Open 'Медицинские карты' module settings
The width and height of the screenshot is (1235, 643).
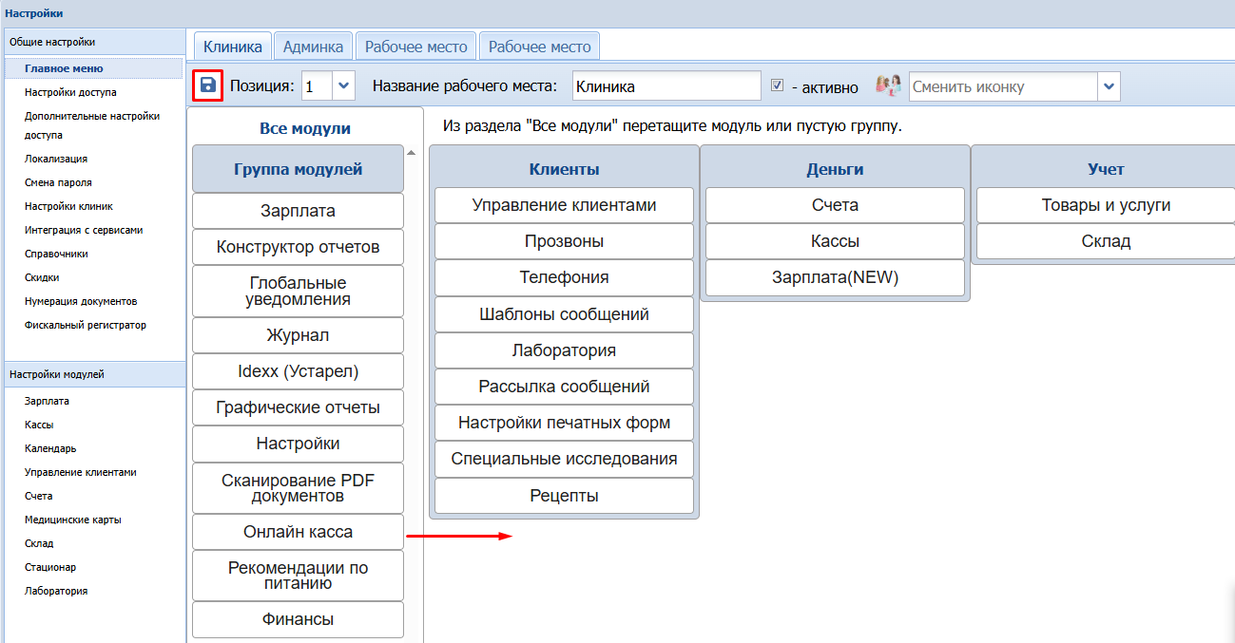click(x=72, y=520)
